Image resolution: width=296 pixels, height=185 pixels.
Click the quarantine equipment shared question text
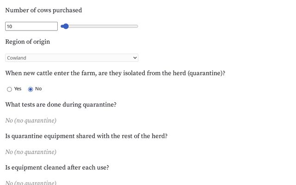click(x=86, y=136)
